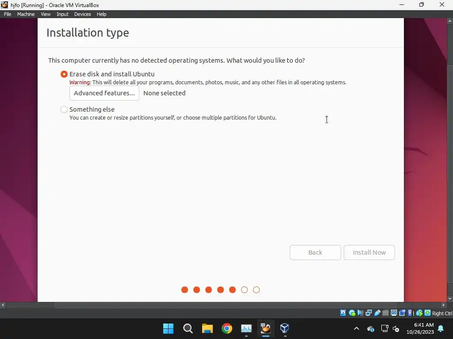Click the cloud sync tray icon

click(371, 328)
